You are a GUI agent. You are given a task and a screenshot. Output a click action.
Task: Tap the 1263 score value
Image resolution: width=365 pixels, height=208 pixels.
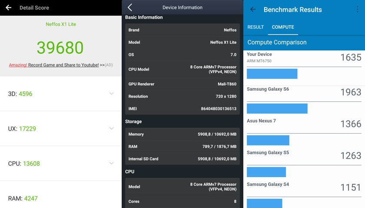[x=351, y=155]
